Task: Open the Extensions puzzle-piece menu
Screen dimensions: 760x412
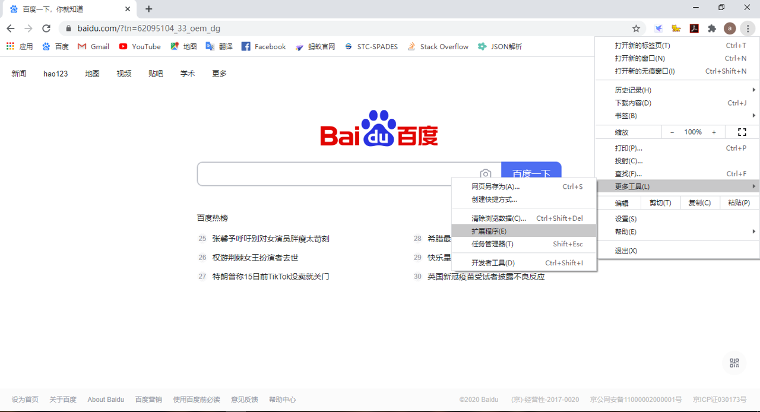Action: 712,28
